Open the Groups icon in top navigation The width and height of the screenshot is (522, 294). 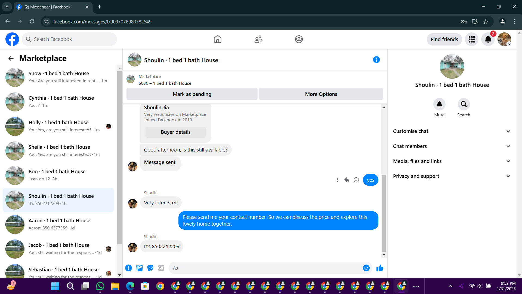point(299,39)
